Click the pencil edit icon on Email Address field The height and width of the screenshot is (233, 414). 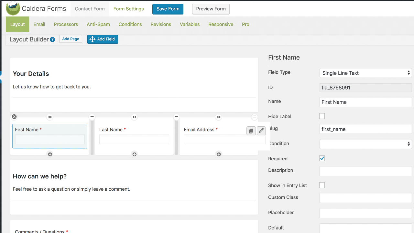point(261,131)
